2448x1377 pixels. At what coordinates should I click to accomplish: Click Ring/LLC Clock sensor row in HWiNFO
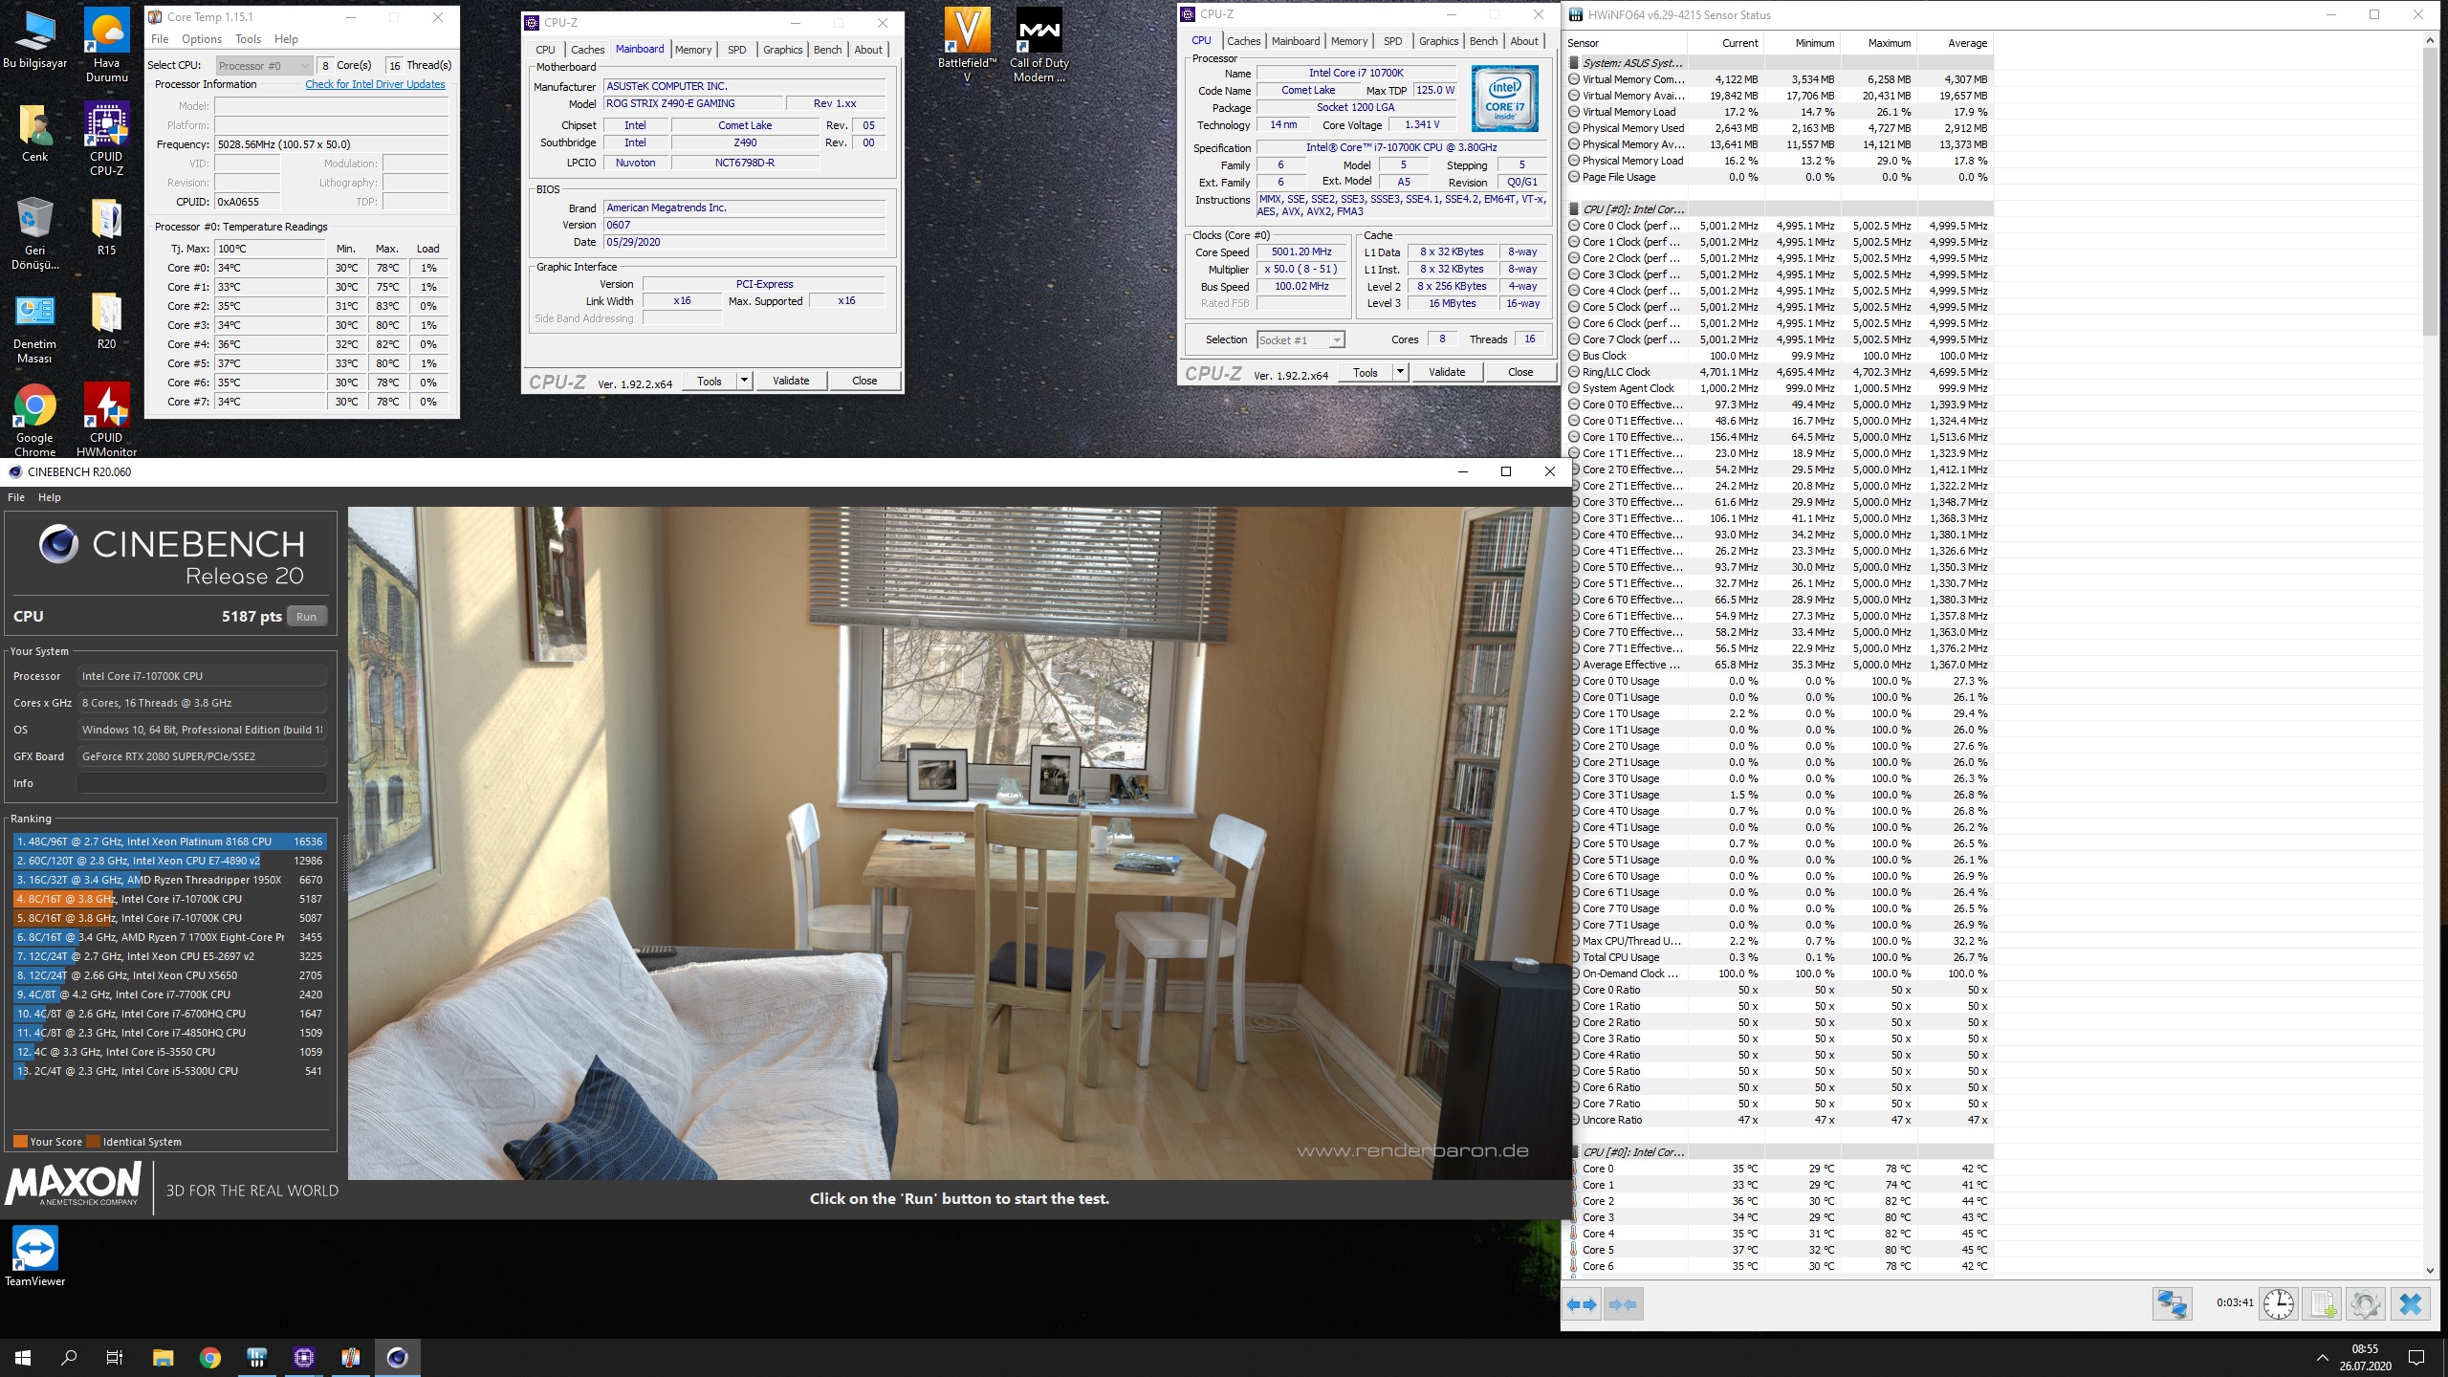pos(1780,372)
